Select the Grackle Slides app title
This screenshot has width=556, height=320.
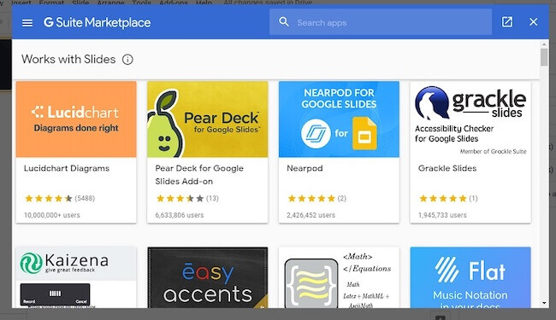tap(447, 168)
